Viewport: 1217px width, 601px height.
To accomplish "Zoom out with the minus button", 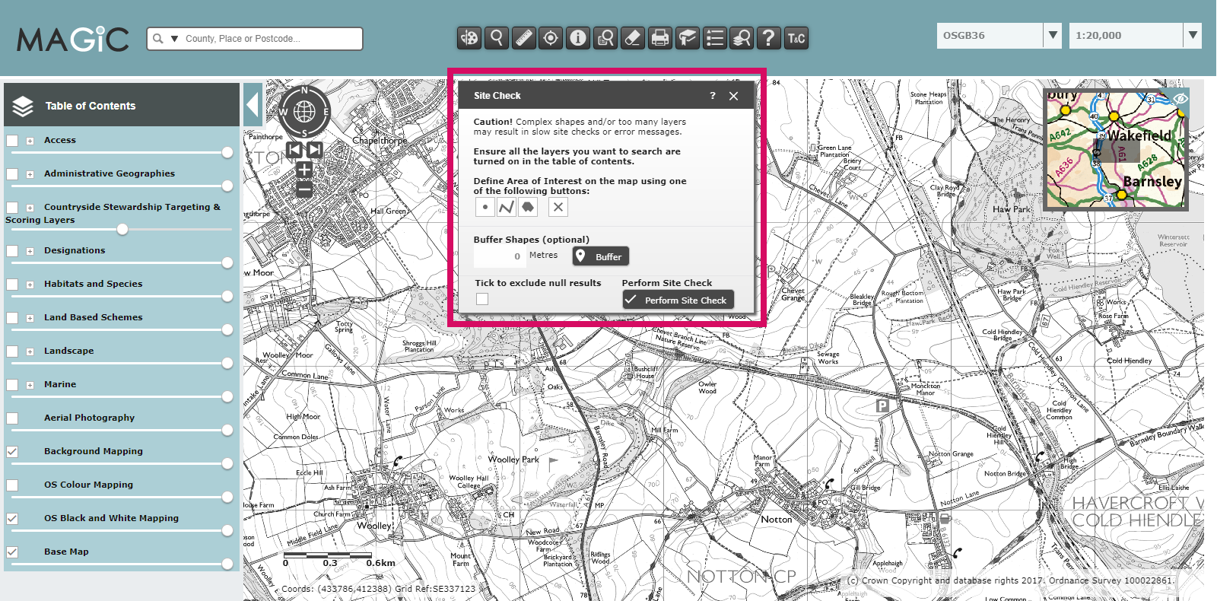I will tap(304, 188).
